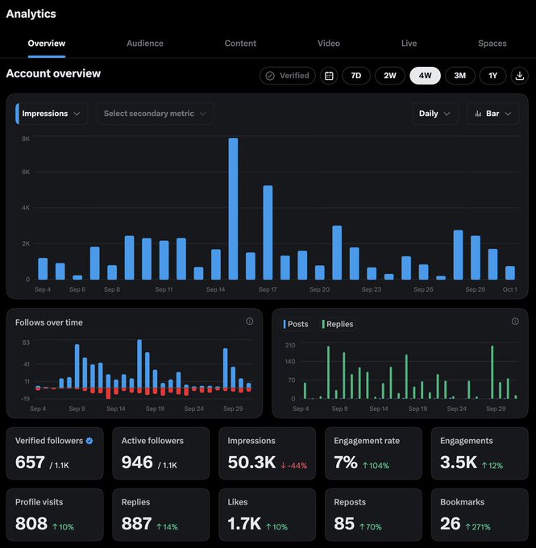Toggle the Replies series in the legend

pos(338,324)
